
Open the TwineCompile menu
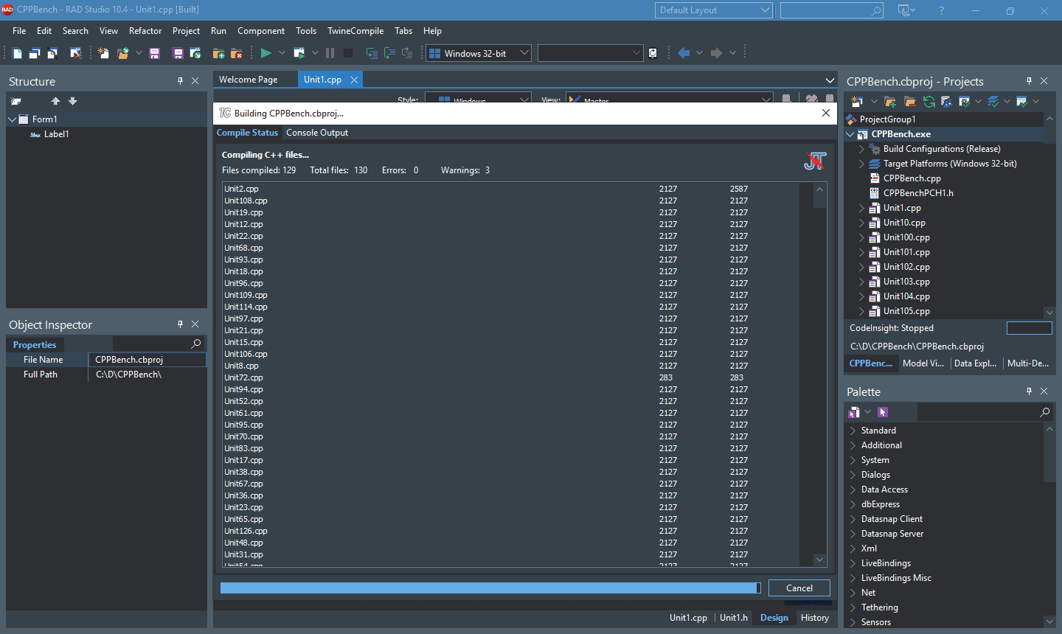[x=355, y=31]
